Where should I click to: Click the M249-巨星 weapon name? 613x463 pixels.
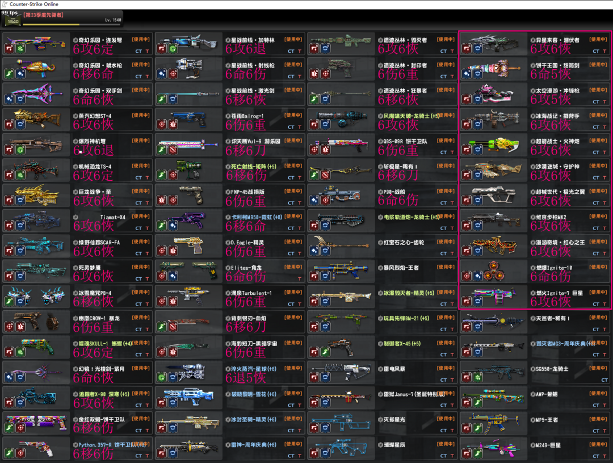[x=548, y=445]
